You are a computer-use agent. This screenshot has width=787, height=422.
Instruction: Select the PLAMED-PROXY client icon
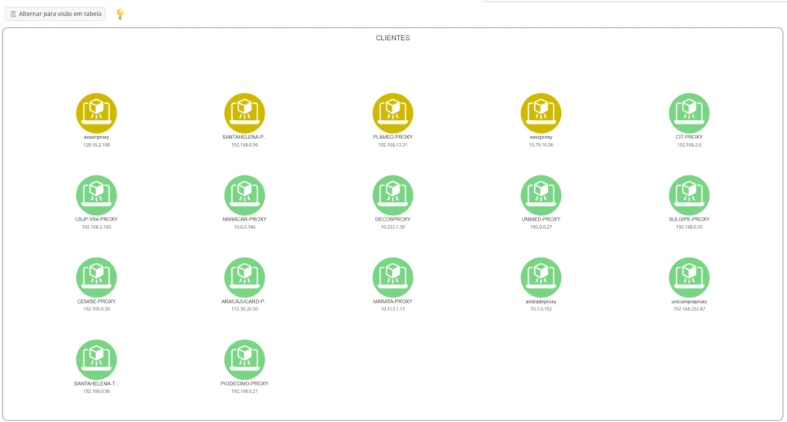click(x=393, y=113)
